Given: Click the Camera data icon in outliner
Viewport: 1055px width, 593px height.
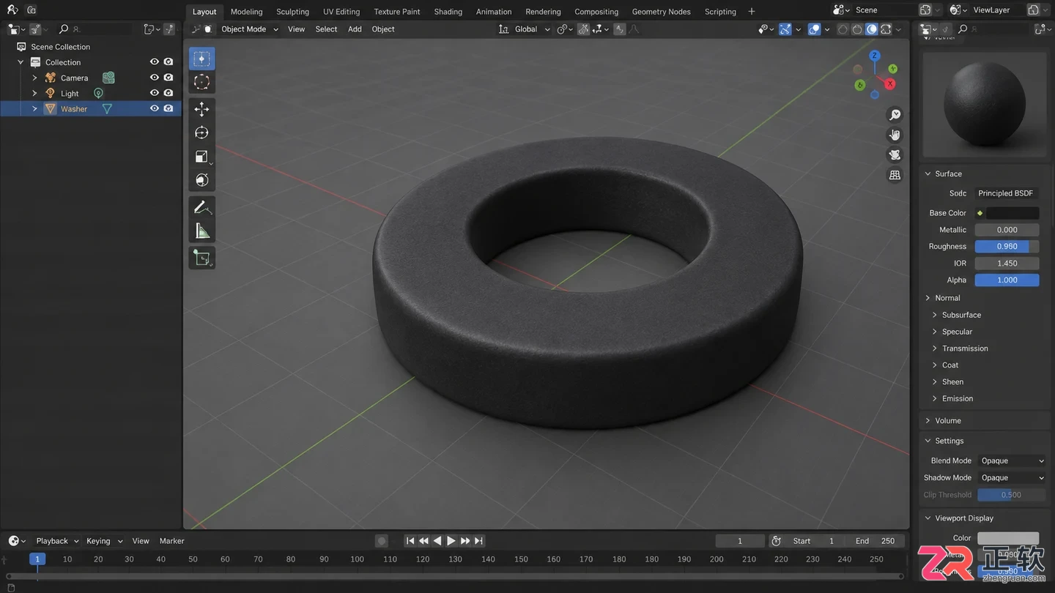Looking at the screenshot, I should coord(108,78).
